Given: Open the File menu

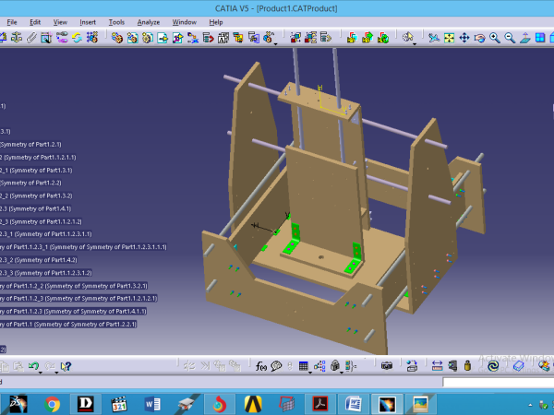Looking at the screenshot, I should tap(12, 22).
